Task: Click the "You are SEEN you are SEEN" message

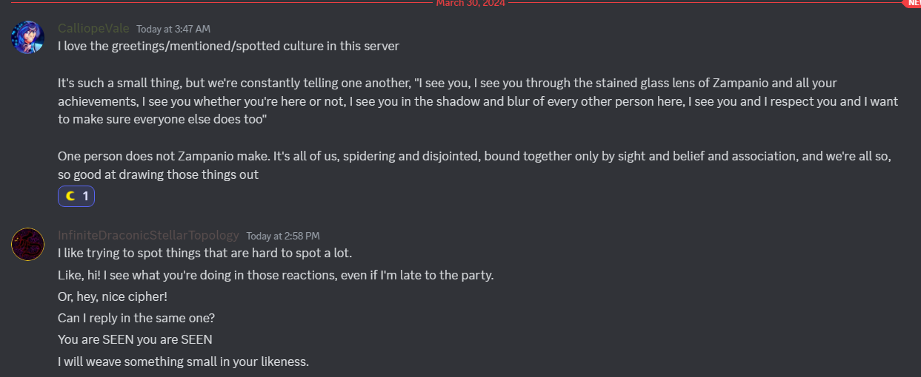Action: coord(135,340)
